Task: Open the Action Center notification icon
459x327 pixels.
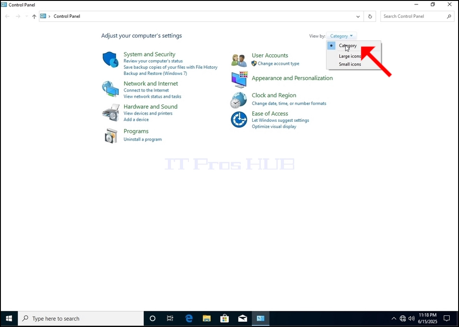Action: tap(446, 319)
